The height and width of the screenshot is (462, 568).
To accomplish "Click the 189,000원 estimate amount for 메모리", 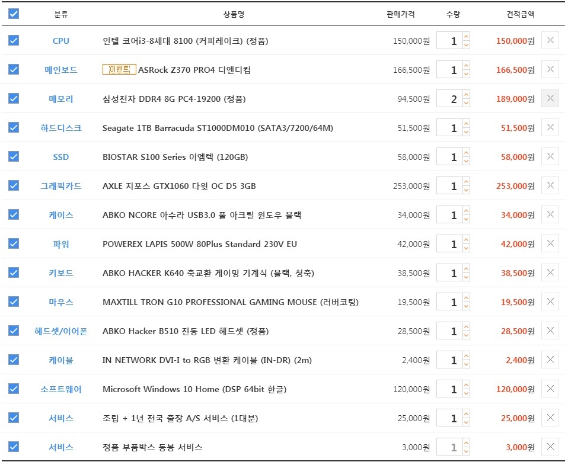I will click(515, 99).
